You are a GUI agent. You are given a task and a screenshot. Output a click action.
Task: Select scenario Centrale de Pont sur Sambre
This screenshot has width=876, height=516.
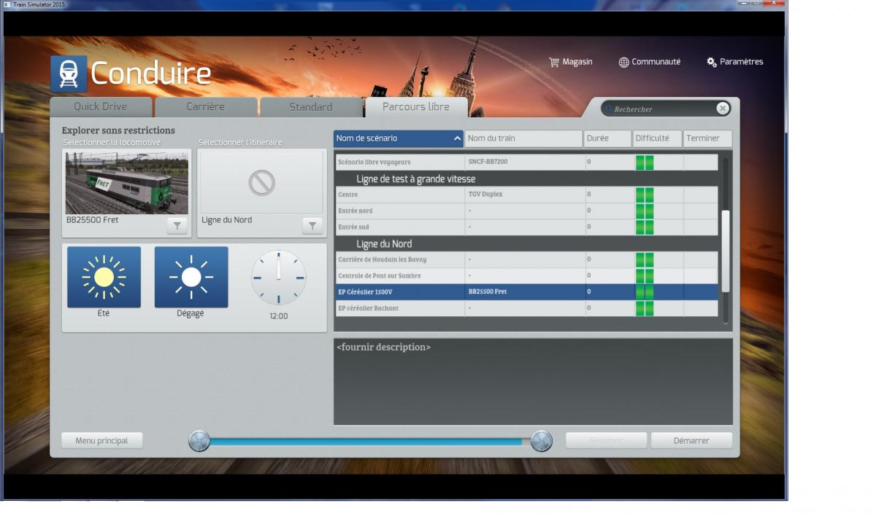[526, 275]
